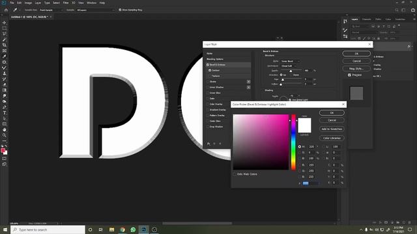Open the File menu
The height and width of the screenshot is (234, 417).
(x=12, y=3)
